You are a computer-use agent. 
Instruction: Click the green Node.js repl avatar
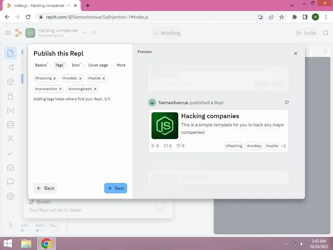pyautogui.click(x=30, y=33)
